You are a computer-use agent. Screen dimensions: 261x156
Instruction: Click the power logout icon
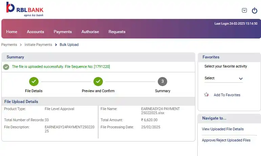(x=255, y=10)
